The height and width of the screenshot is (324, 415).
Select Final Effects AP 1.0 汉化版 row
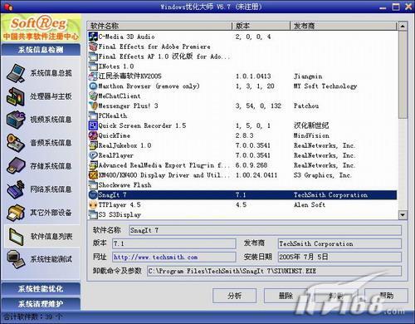click(x=242, y=56)
